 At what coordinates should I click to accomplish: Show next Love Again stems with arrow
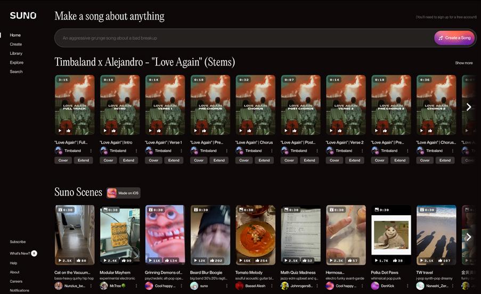tap(469, 107)
